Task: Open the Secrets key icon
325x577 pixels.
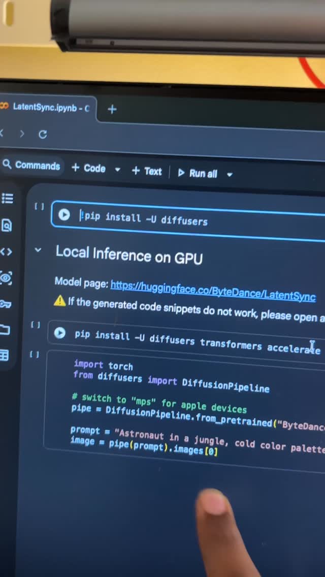Action: (5, 304)
